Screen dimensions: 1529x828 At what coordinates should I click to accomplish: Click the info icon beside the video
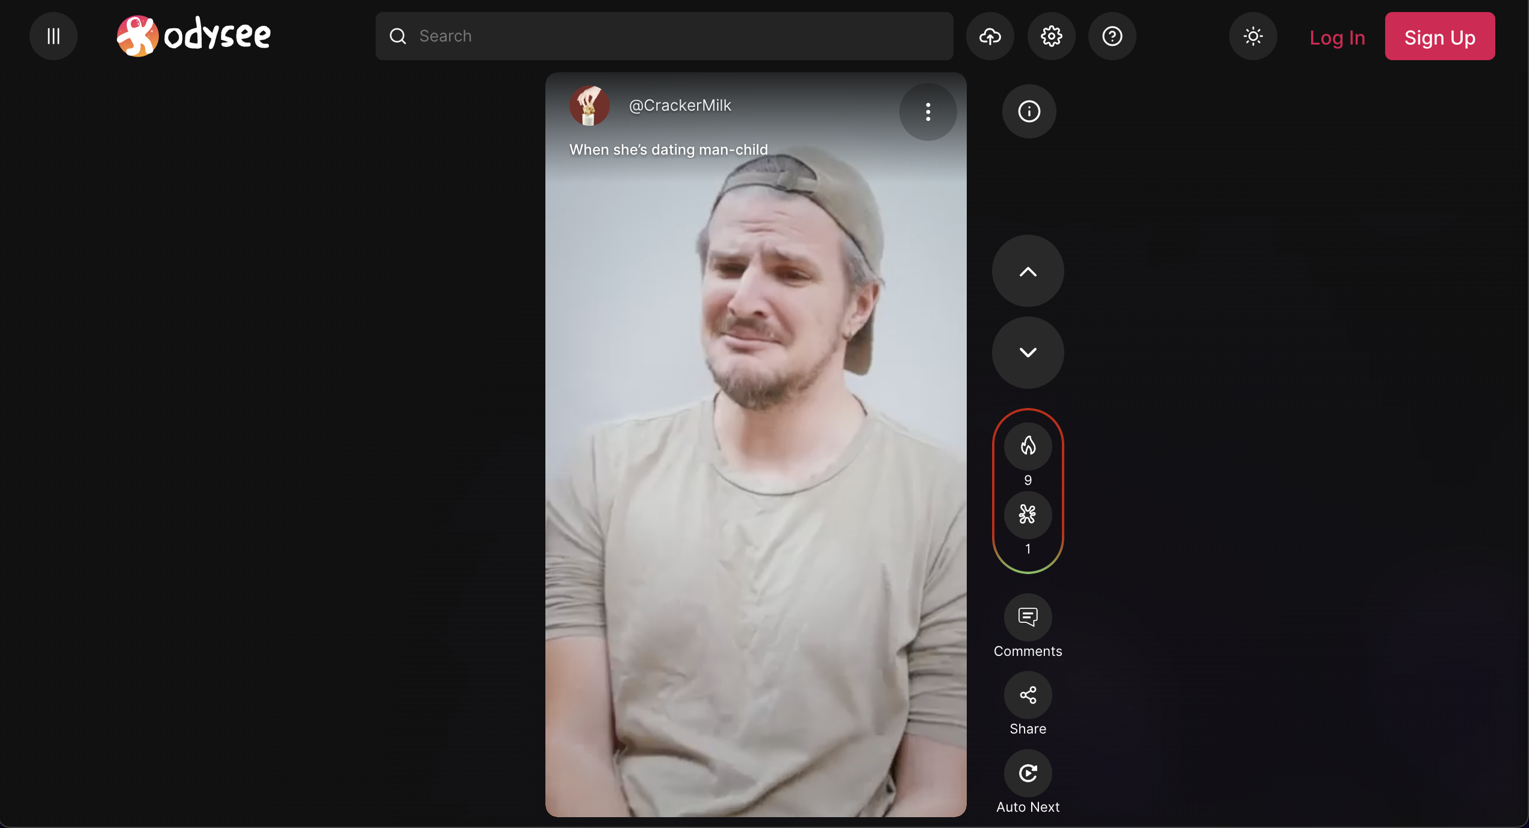coord(1028,111)
